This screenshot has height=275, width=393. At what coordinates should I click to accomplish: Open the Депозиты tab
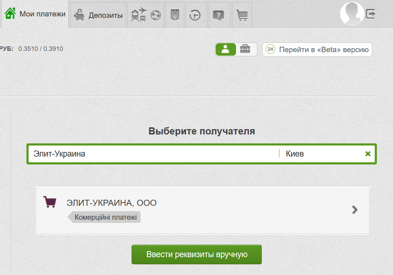99,15
